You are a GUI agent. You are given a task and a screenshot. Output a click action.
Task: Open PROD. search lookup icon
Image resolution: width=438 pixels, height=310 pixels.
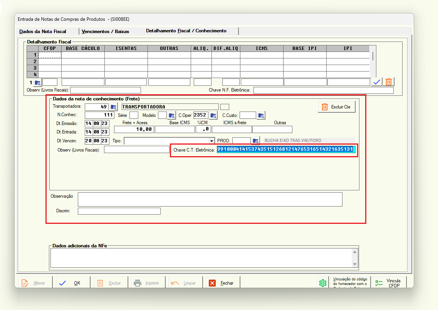(255, 141)
